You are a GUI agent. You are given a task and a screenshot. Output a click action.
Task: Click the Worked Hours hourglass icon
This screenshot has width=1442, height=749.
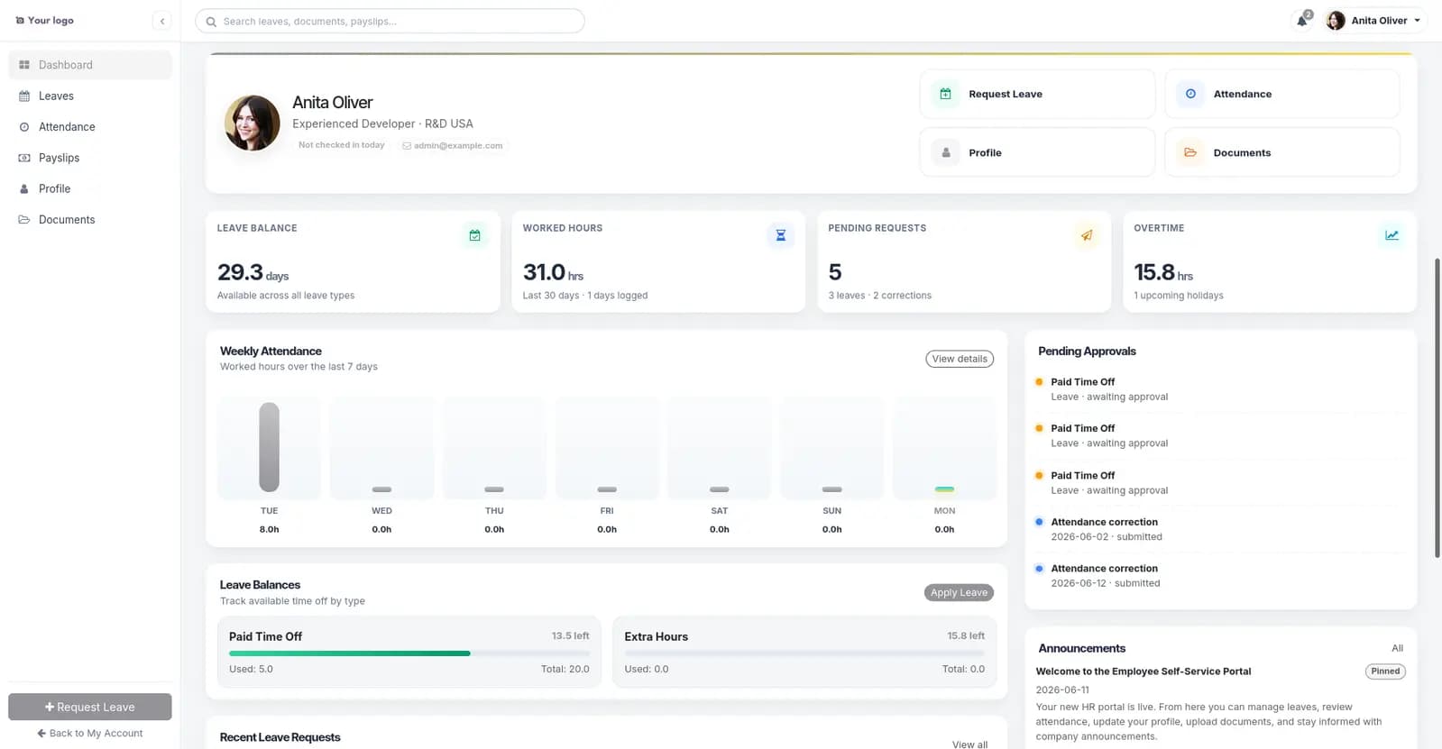tap(781, 235)
